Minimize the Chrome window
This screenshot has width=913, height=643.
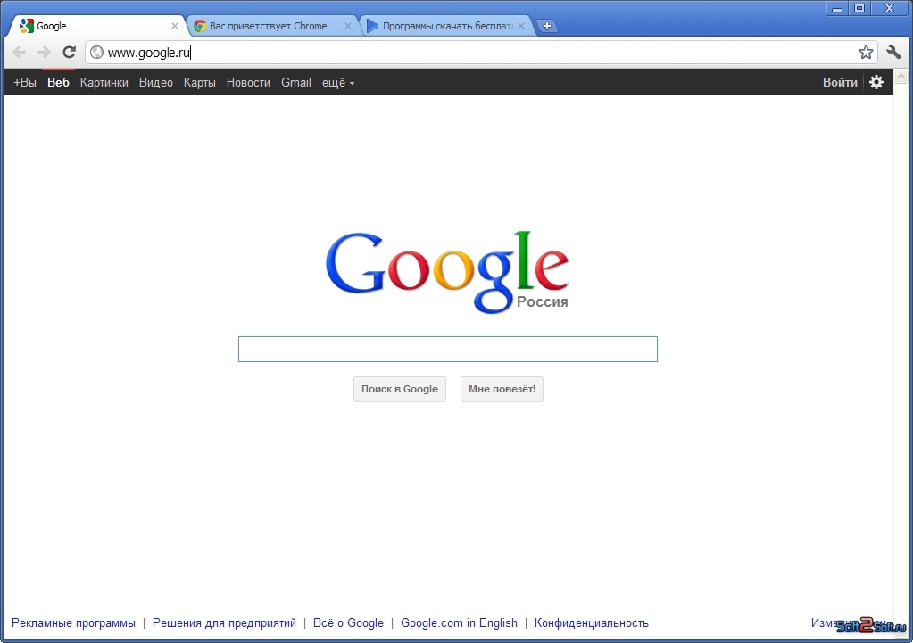tap(837, 8)
